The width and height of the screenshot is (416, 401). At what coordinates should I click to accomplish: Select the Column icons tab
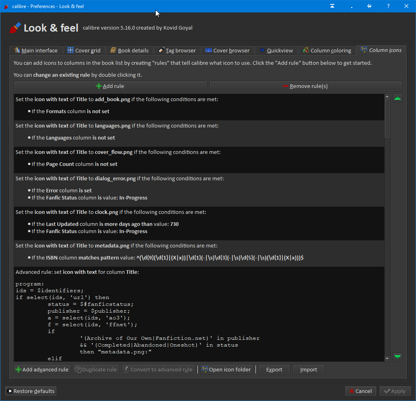[x=381, y=50]
